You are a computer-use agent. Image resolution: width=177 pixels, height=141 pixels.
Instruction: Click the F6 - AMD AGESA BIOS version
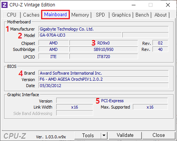pos(103,79)
